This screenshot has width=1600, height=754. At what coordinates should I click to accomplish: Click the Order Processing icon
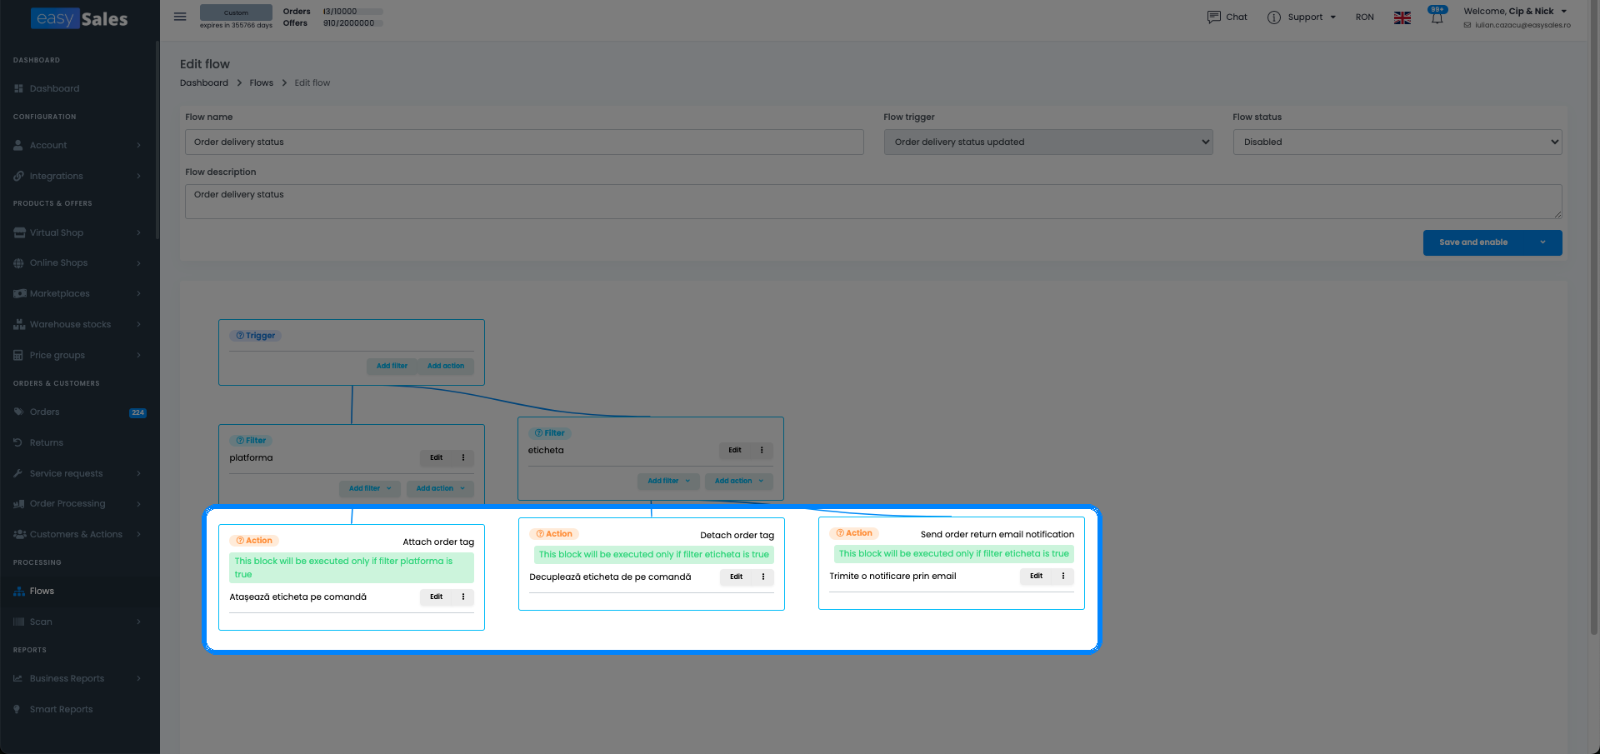click(19, 503)
